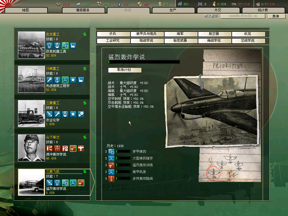Click the 装甲机身 progress bar
Screen dimensions: 288x216
pos(123,172)
